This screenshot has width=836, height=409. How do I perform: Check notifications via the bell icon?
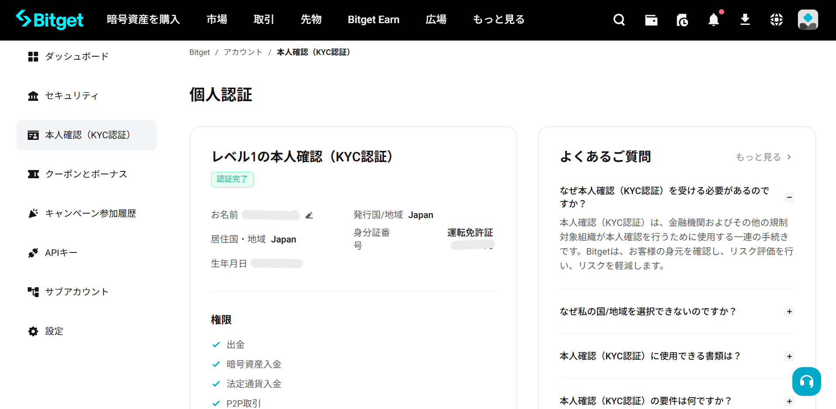coord(713,20)
